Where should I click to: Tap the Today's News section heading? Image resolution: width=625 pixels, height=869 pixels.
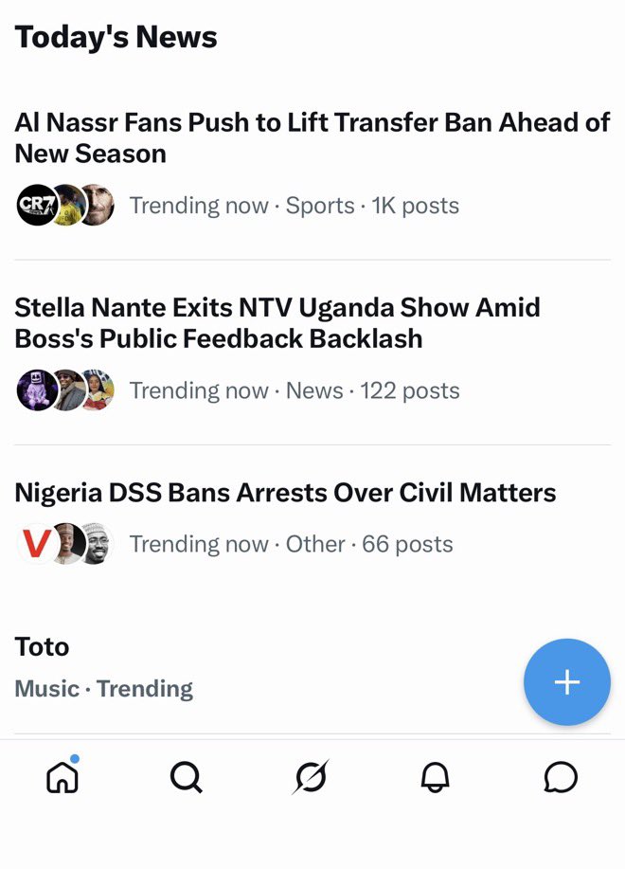(116, 37)
